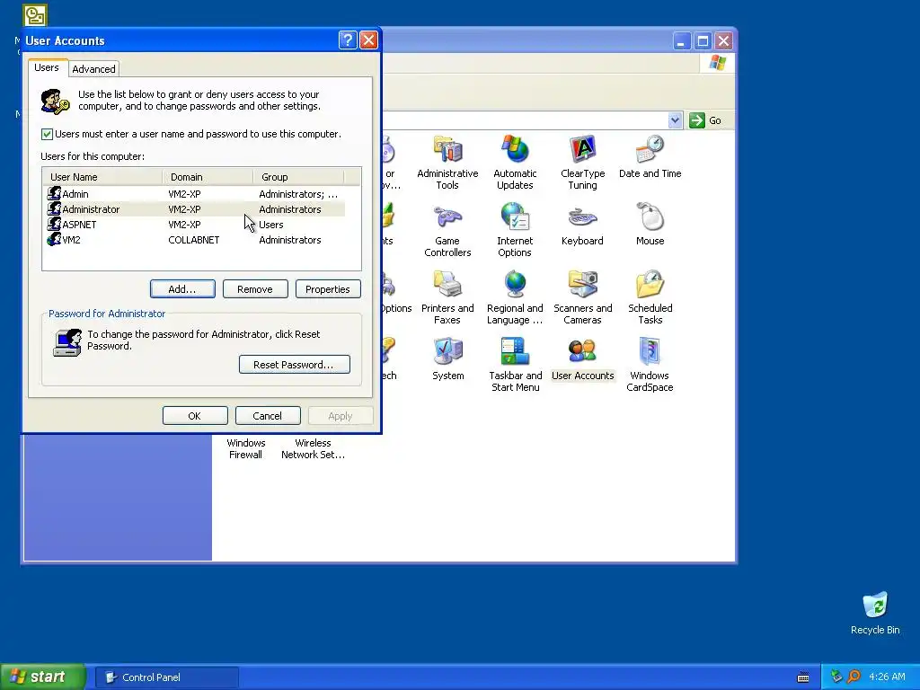Image resolution: width=920 pixels, height=690 pixels.
Task: Click the network tray icon beside the magnifier
Action: coord(836,677)
